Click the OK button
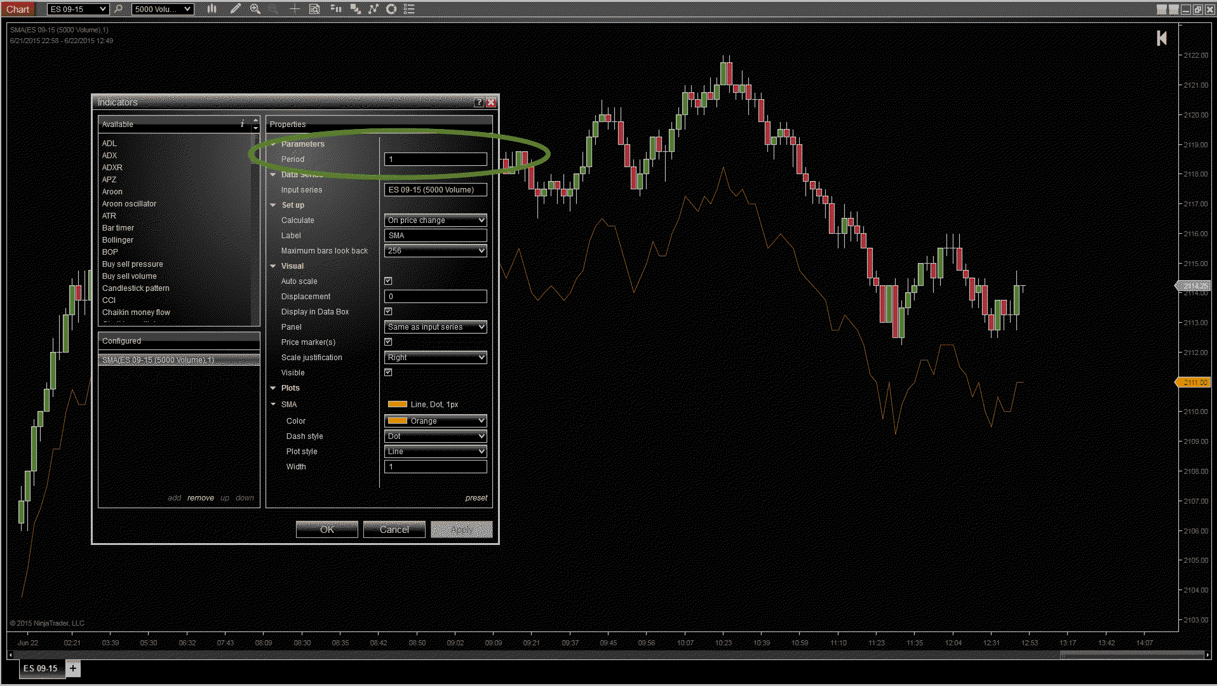The height and width of the screenshot is (686, 1217). click(x=327, y=530)
